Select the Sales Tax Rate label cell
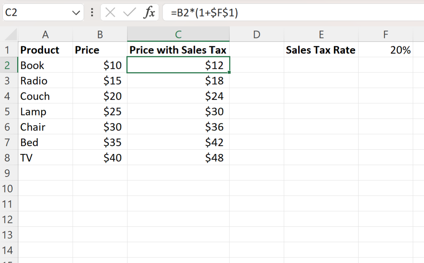 321,50
